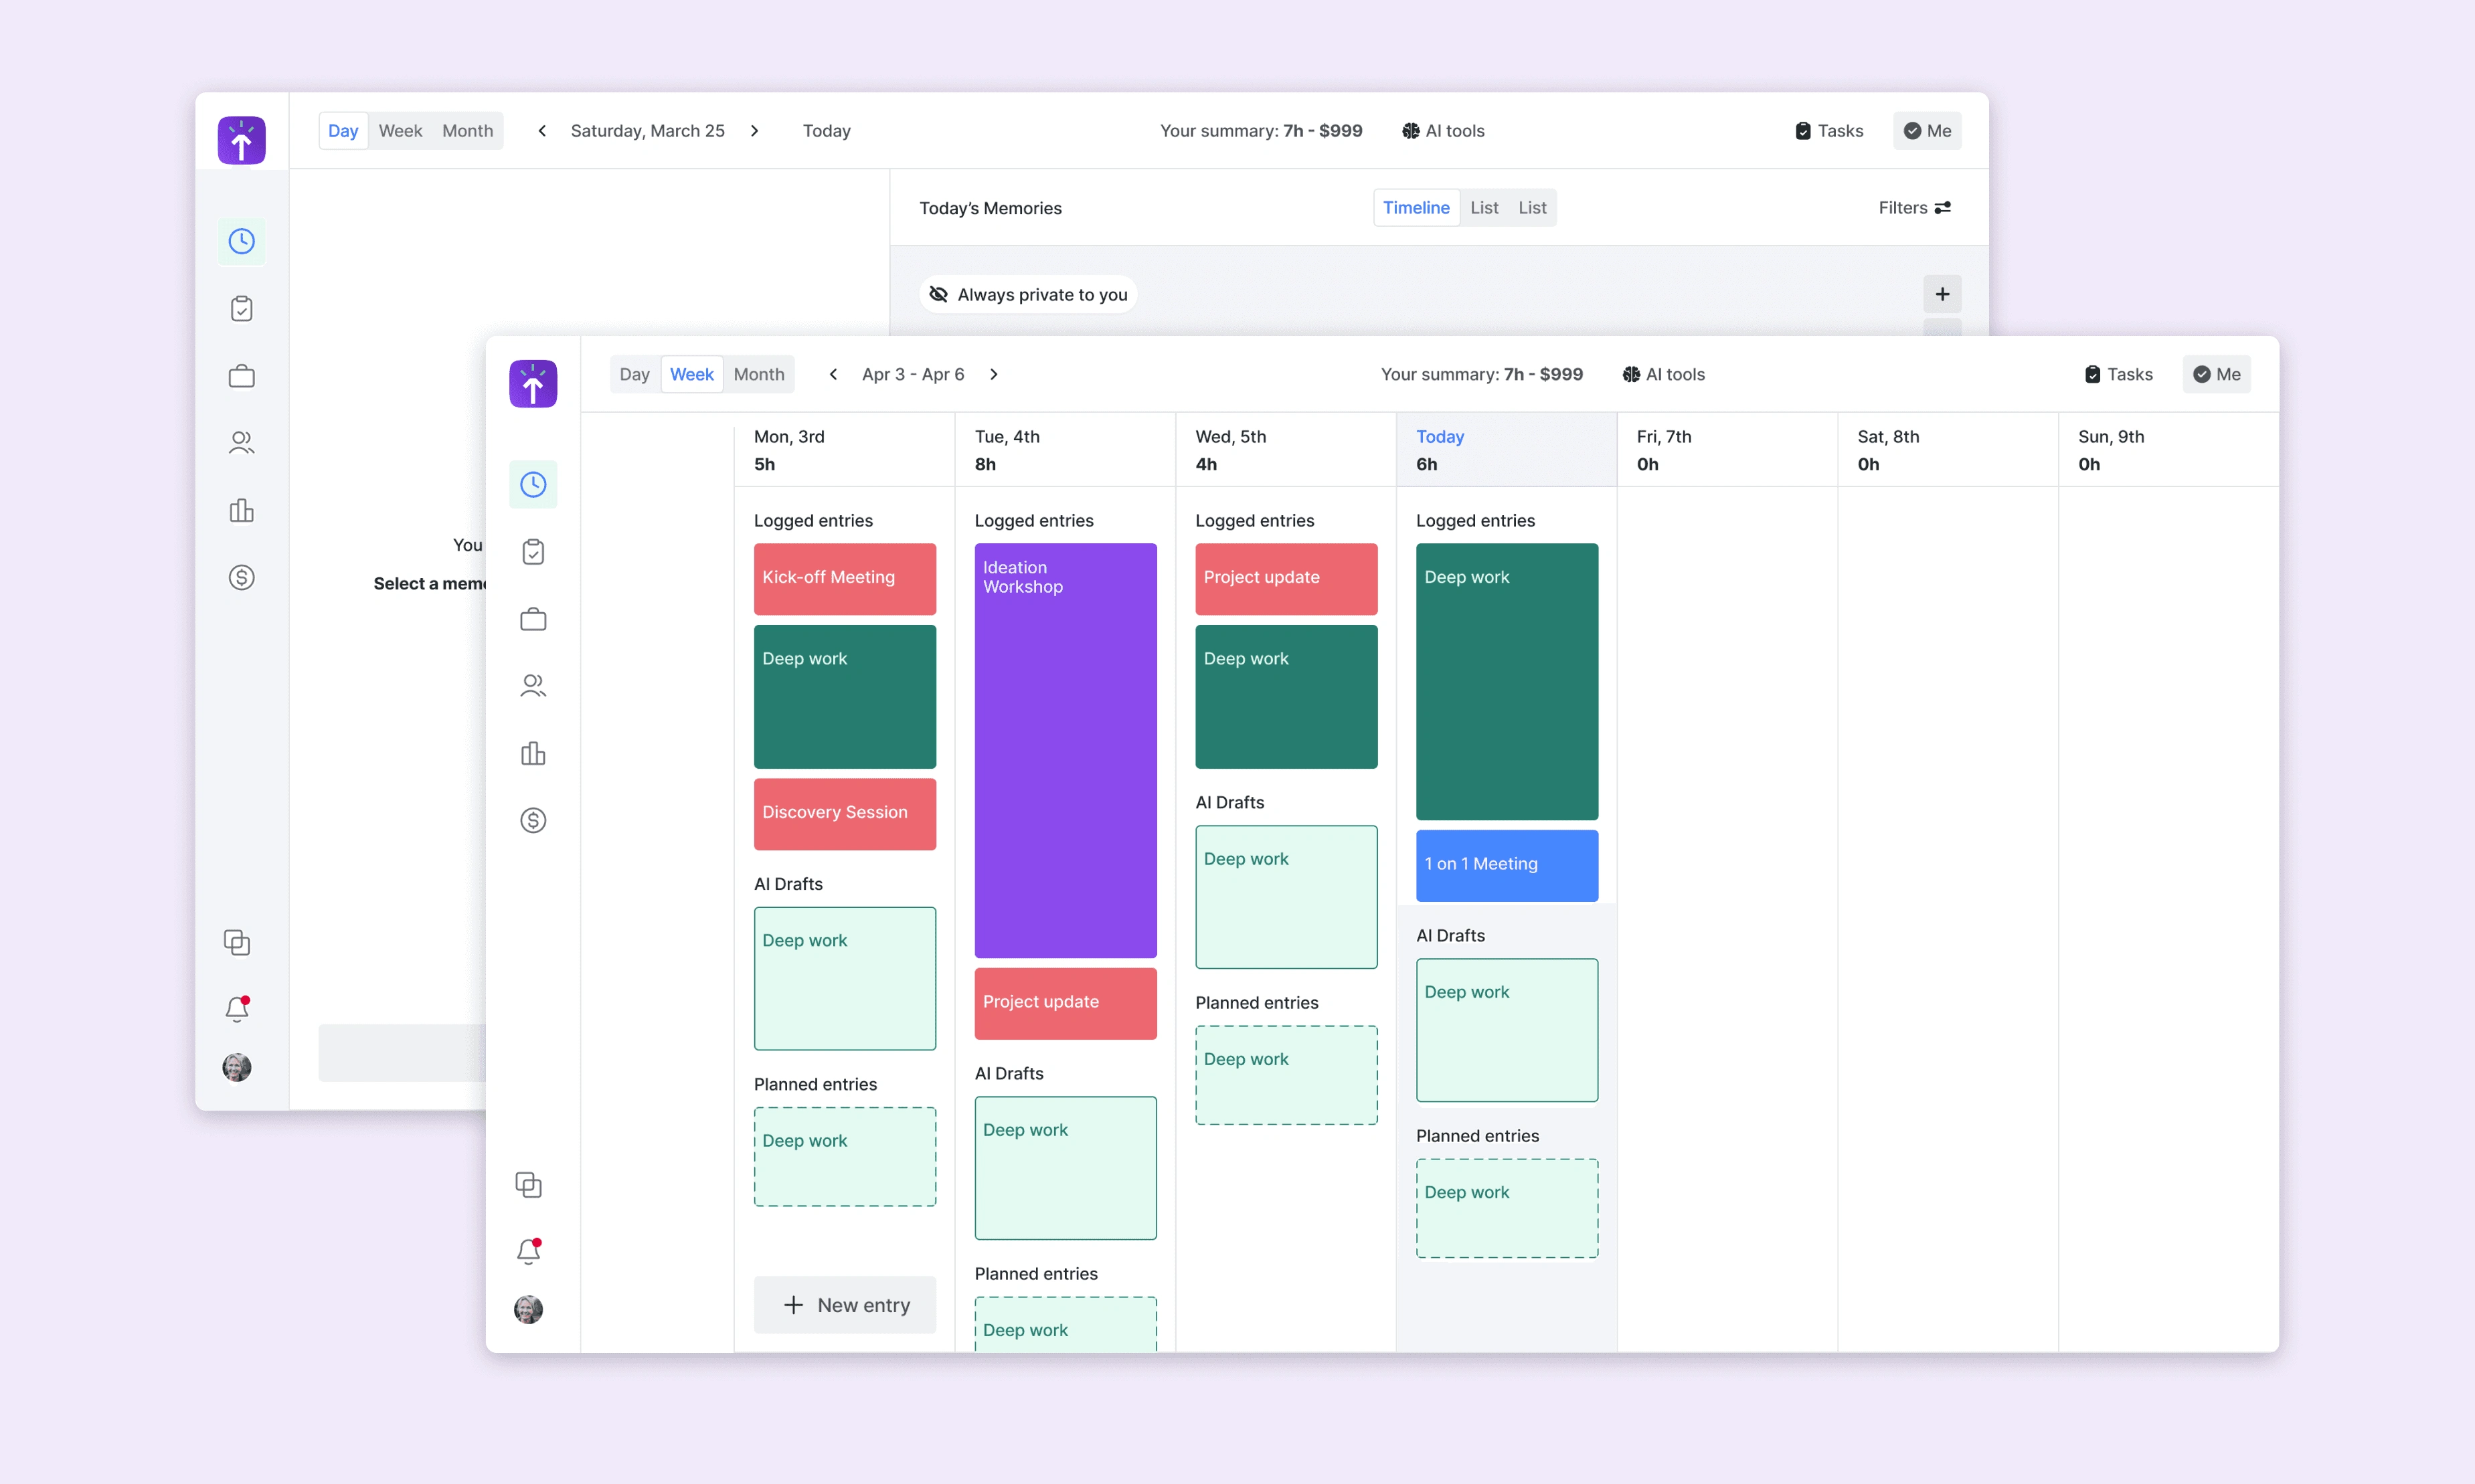Go to next week after Apr 3 - Apr 6

(993, 374)
